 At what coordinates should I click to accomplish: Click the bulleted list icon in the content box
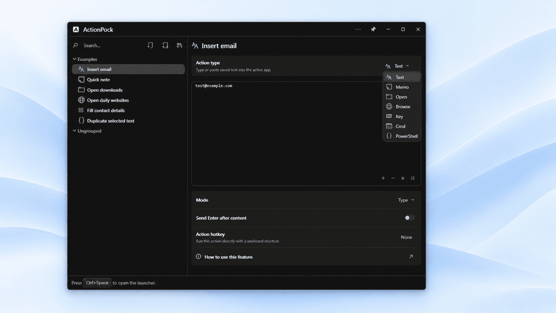click(413, 178)
